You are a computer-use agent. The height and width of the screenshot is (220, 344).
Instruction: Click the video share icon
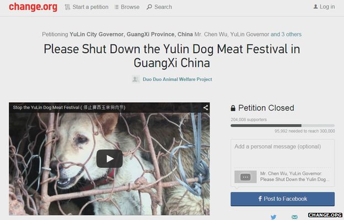[205, 107]
